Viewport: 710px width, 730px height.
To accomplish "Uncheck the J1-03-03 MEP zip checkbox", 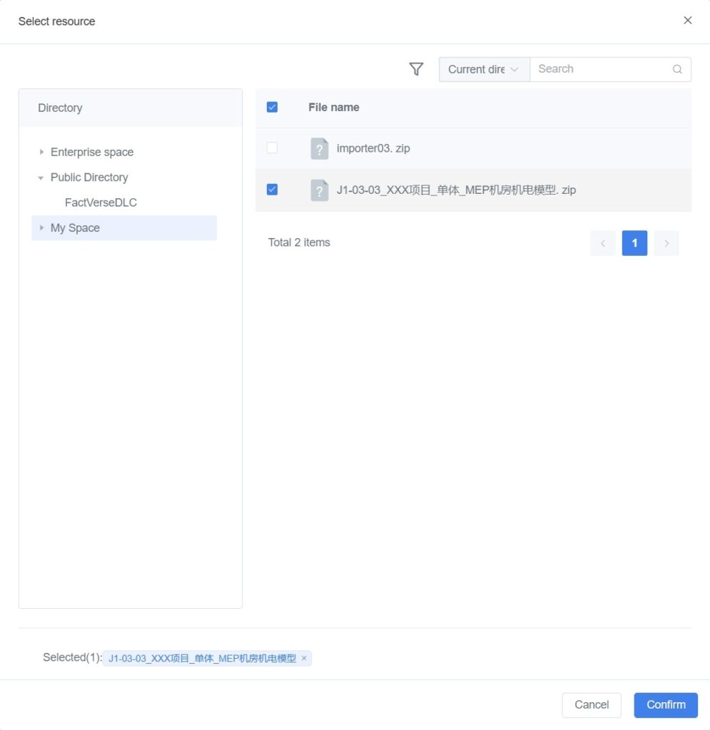I will coord(272,190).
